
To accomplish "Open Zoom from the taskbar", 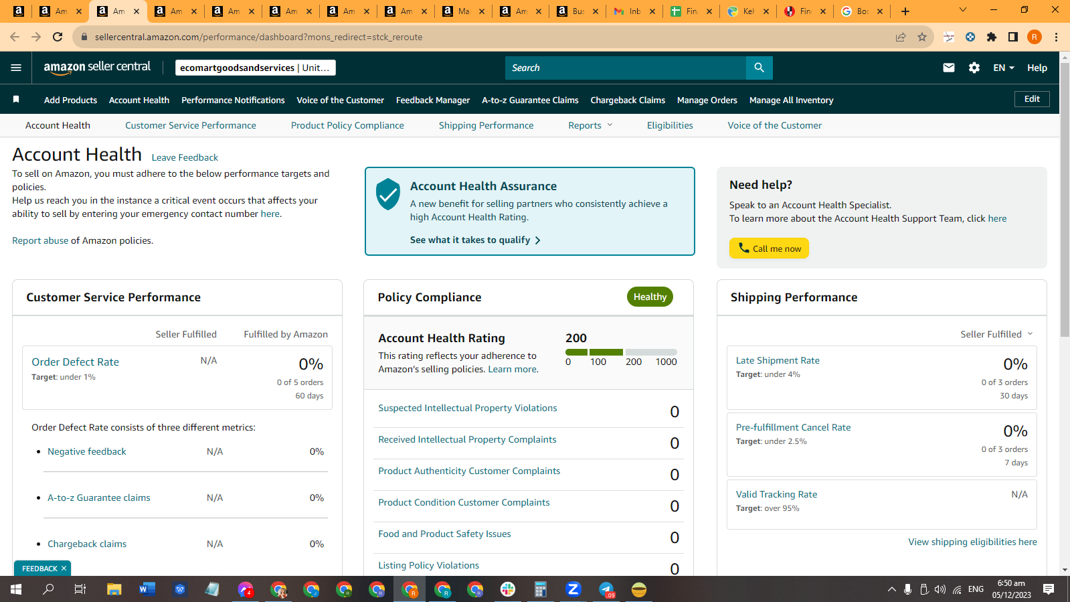I will click(573, 589).
